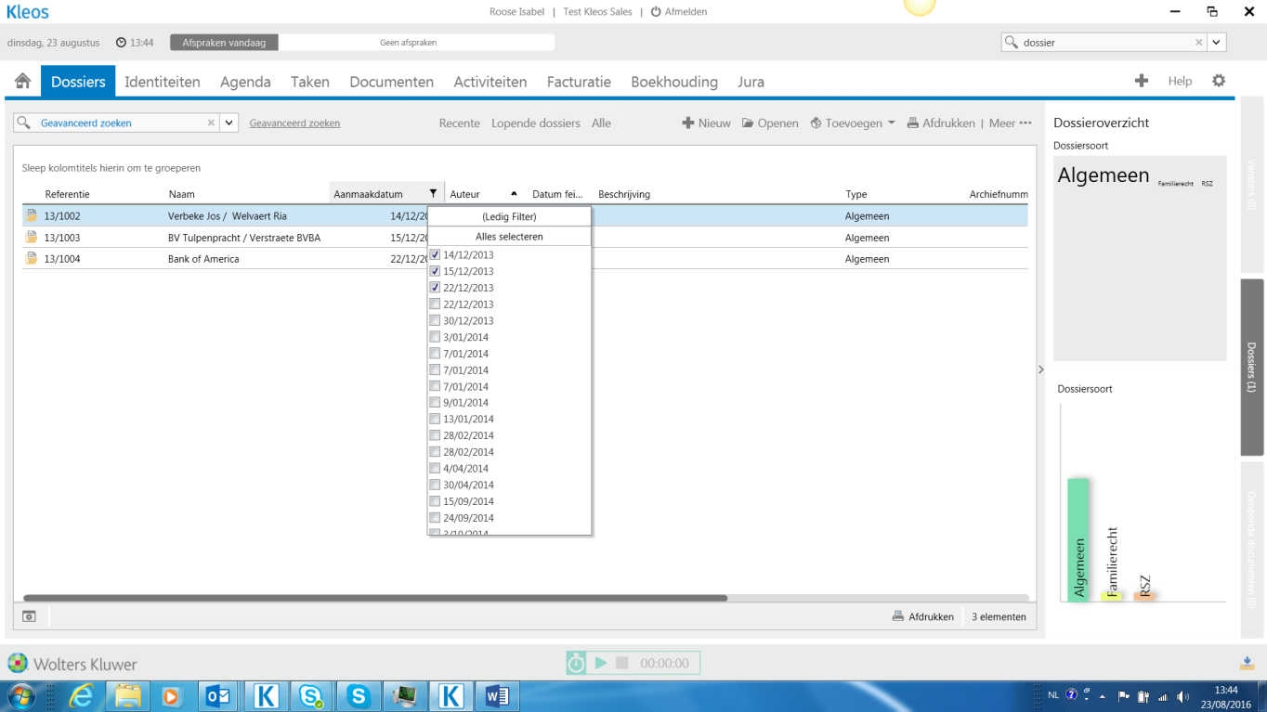The image size is (1267, 712).
Task: Open the Meer overflow menu
Action: tap(1011, 123)
